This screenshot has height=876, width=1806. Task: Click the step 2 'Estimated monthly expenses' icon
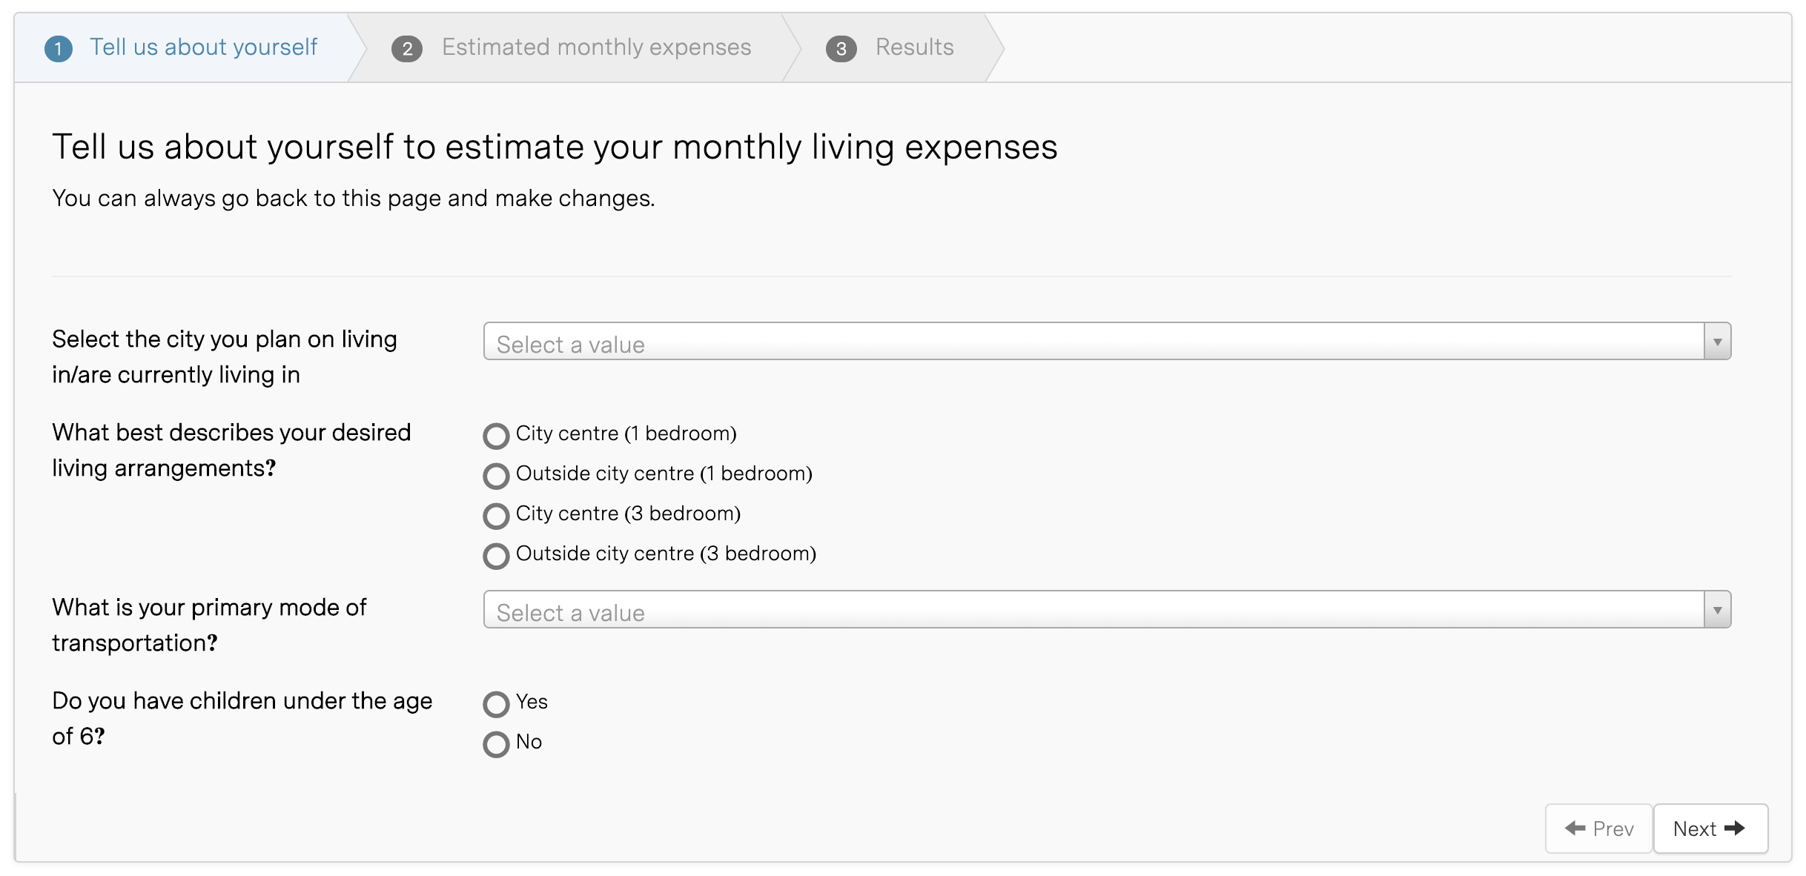click(409, 47)
